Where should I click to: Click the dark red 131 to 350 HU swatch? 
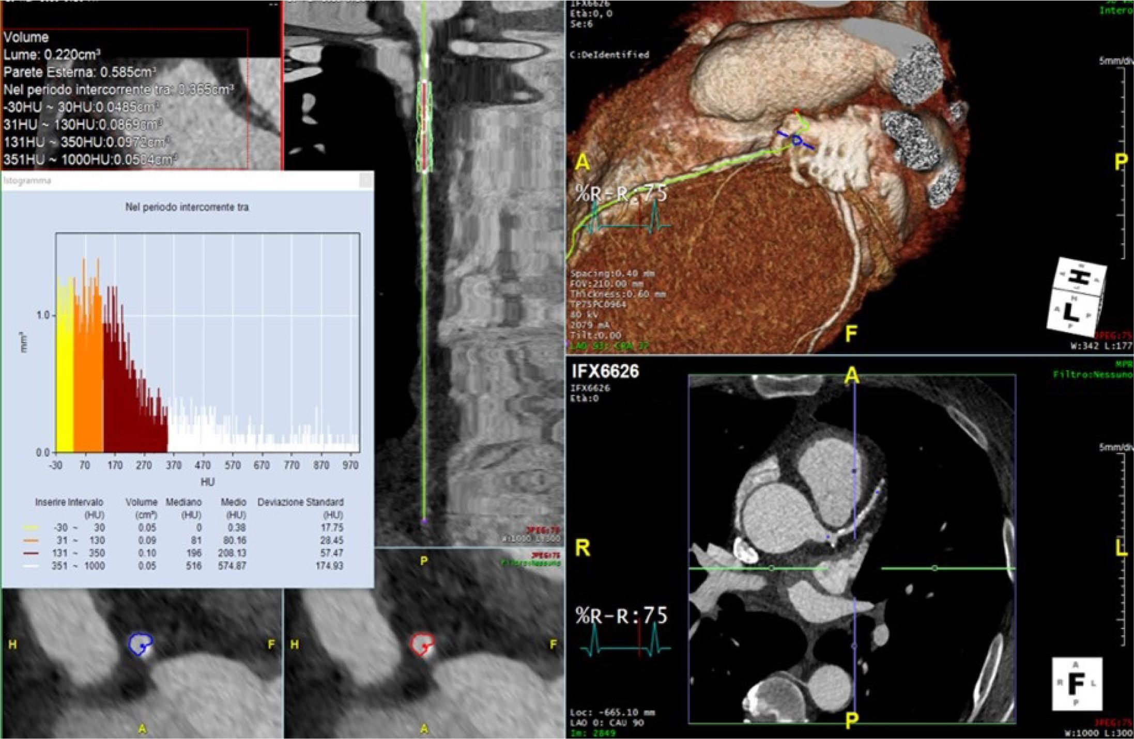(x=31, y=553)
